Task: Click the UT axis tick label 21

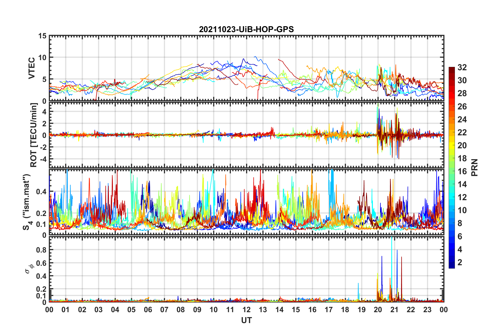Action: 395,310
